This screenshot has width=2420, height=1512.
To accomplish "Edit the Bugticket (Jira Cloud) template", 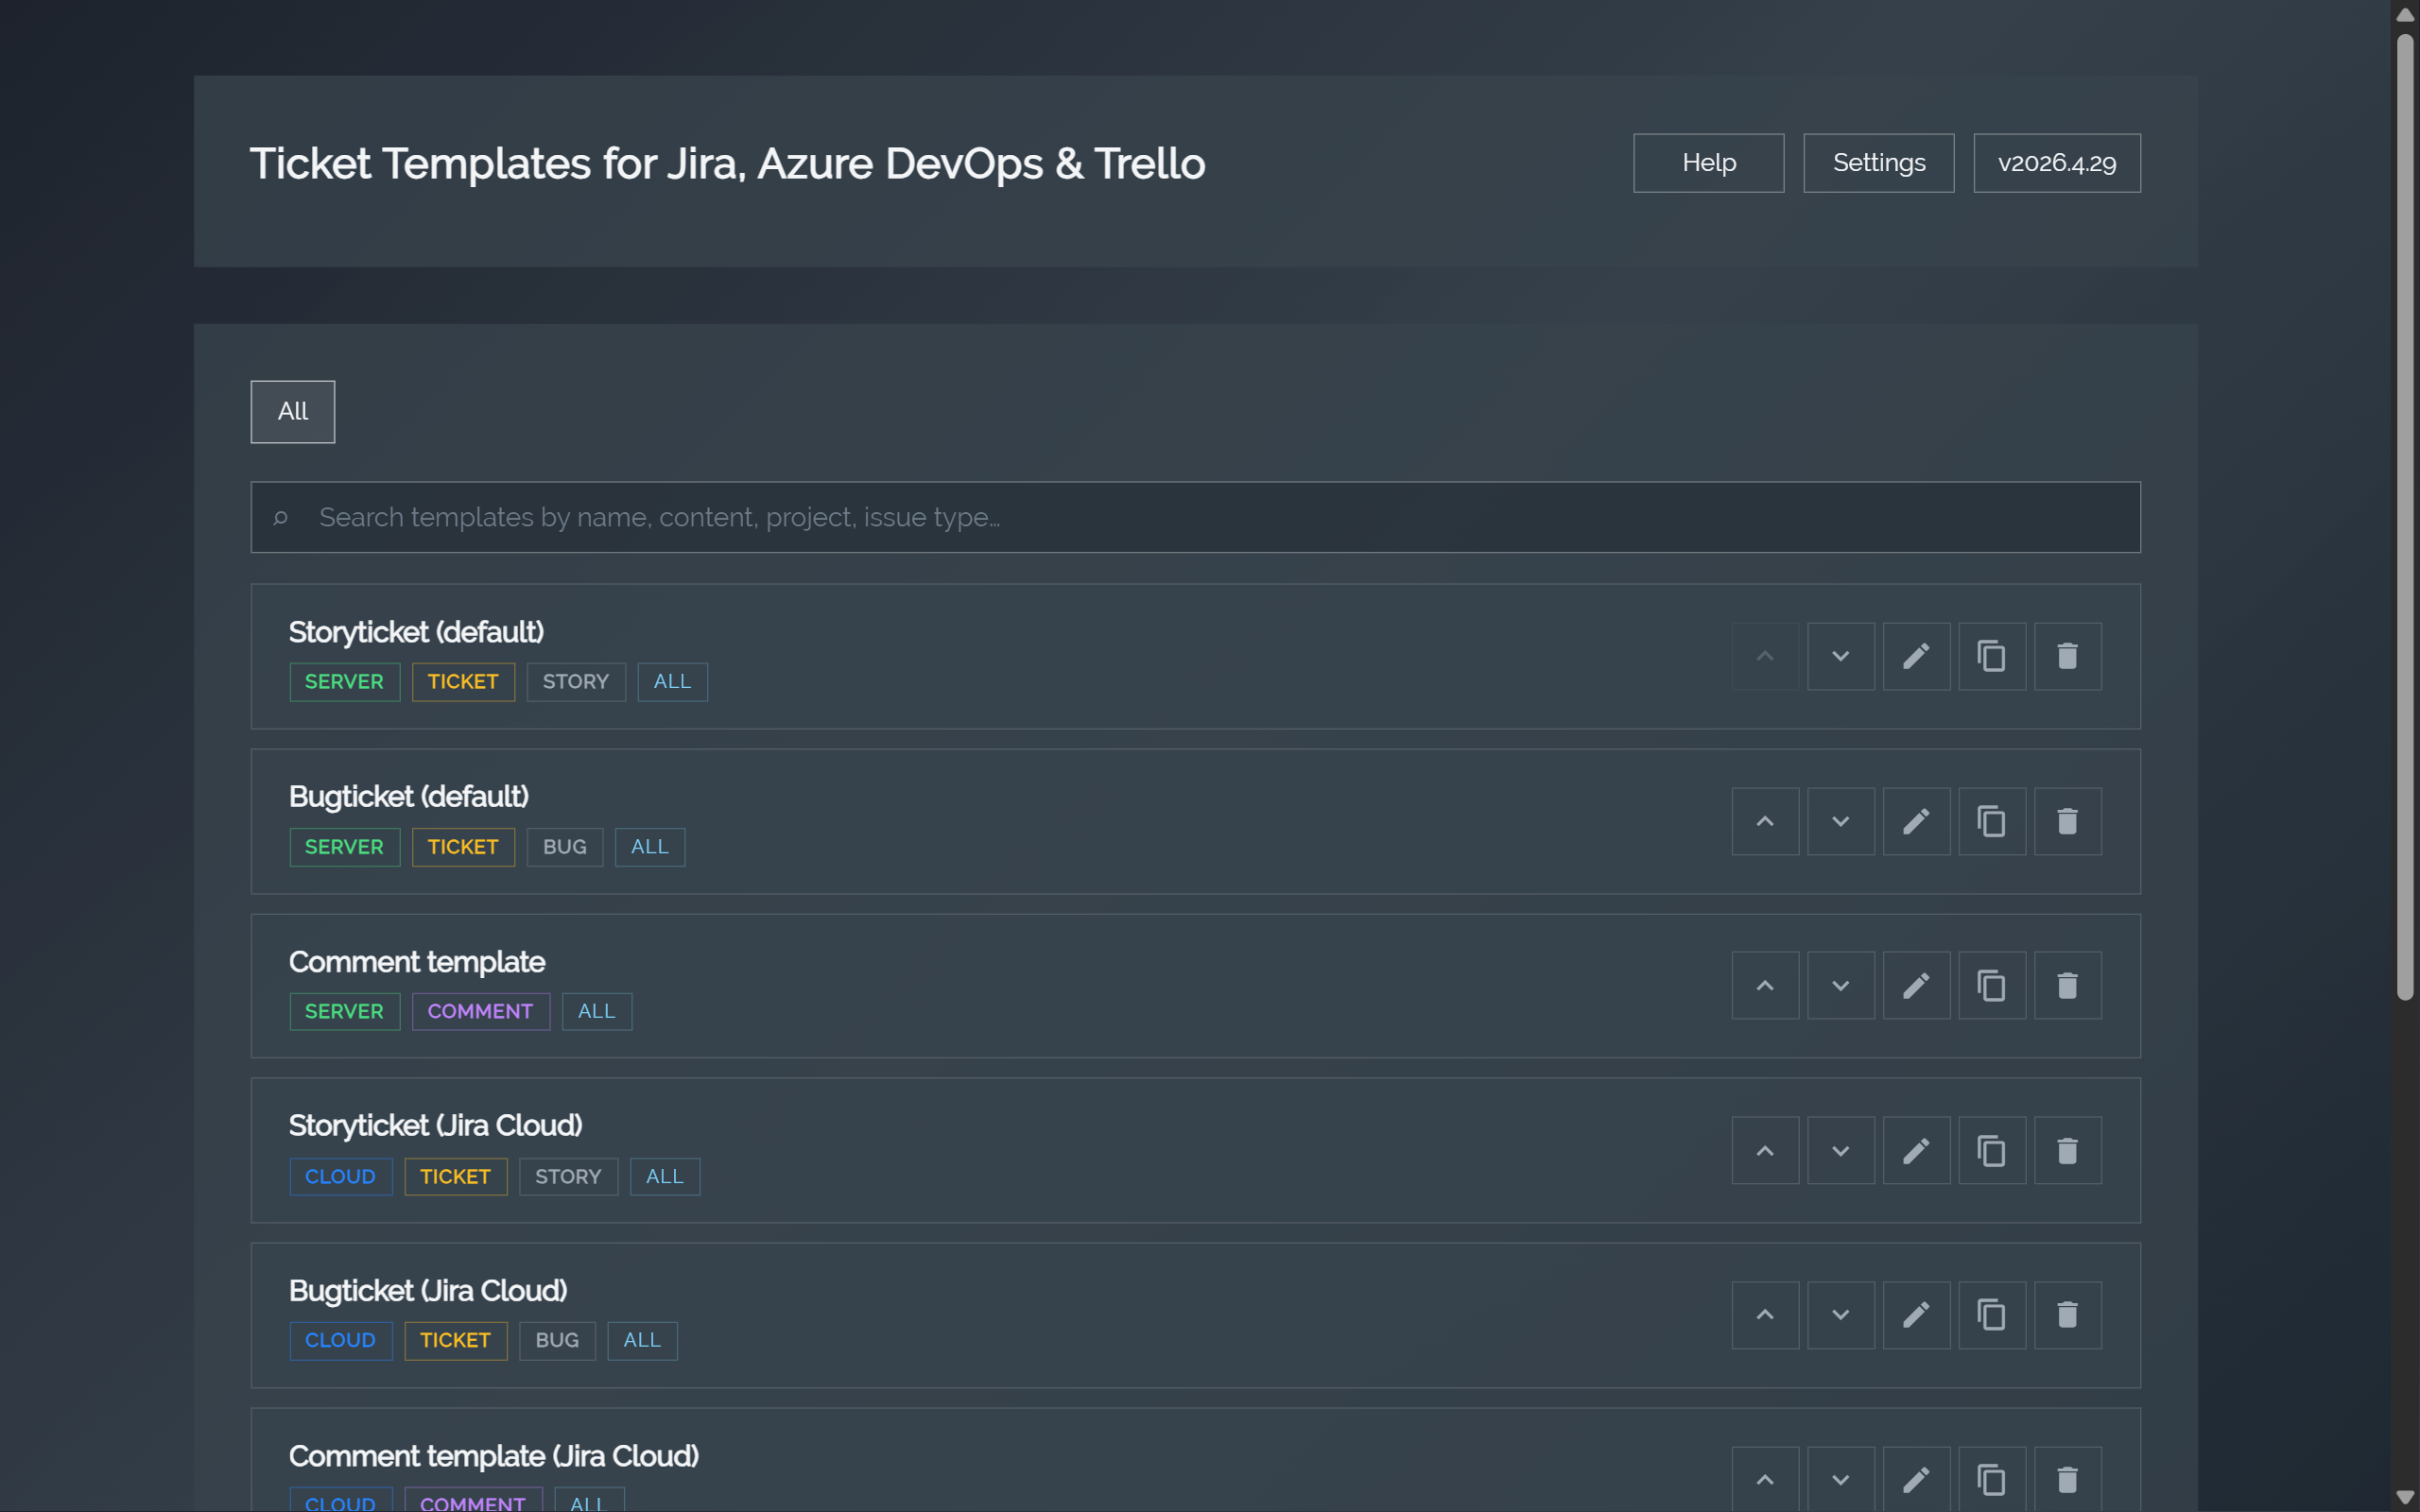I will [x=1916, y=1315].
